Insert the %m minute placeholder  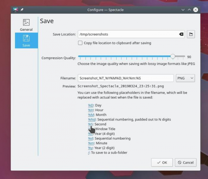[90, 143]
